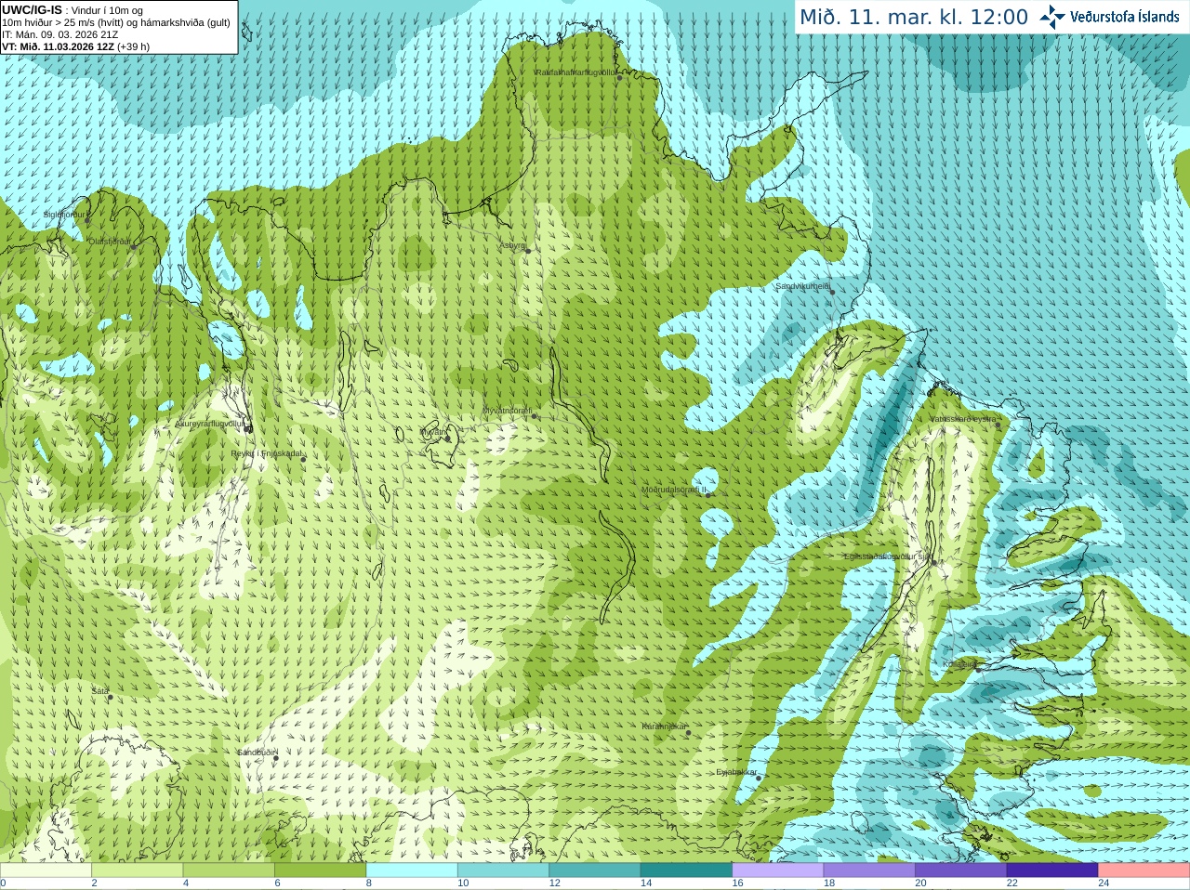This screenshot has height=890, width=1190.
Task: Click the Ólafsfjörður station label
Action: [110, 242]
